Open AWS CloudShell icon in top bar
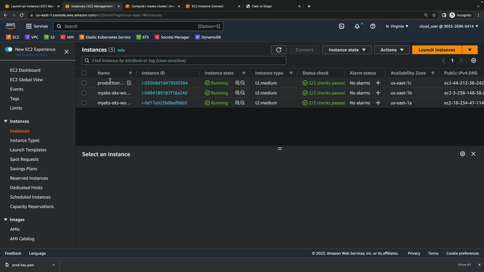 click(342, 26)
